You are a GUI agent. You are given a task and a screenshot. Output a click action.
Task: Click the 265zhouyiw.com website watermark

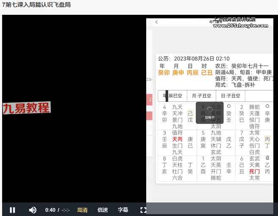pyautogui.click(x=240, y=25)
